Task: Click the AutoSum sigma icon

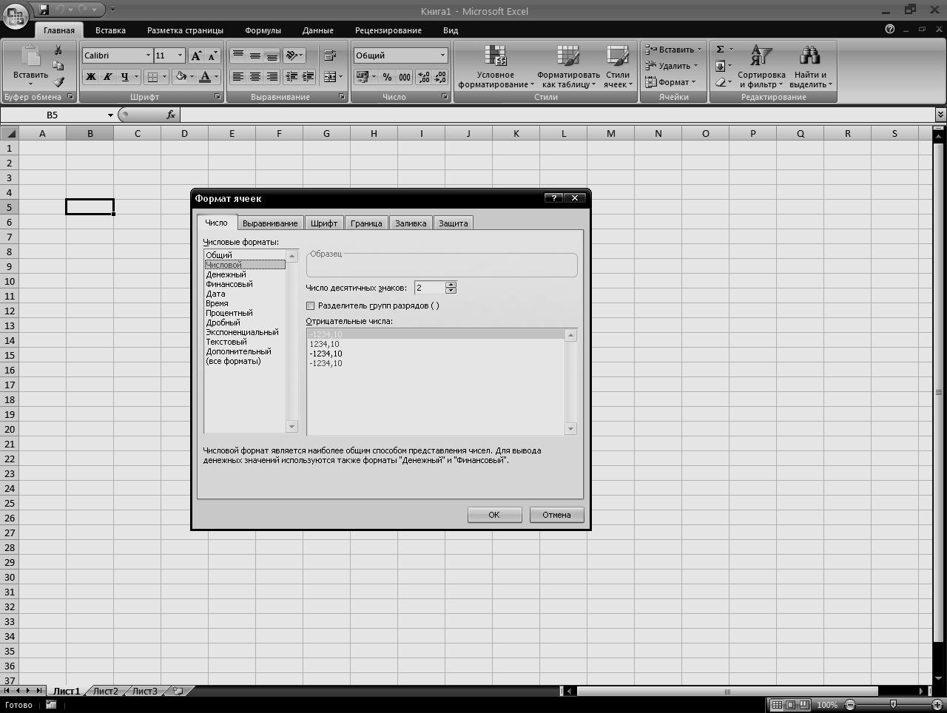Action: coord(720,50)
